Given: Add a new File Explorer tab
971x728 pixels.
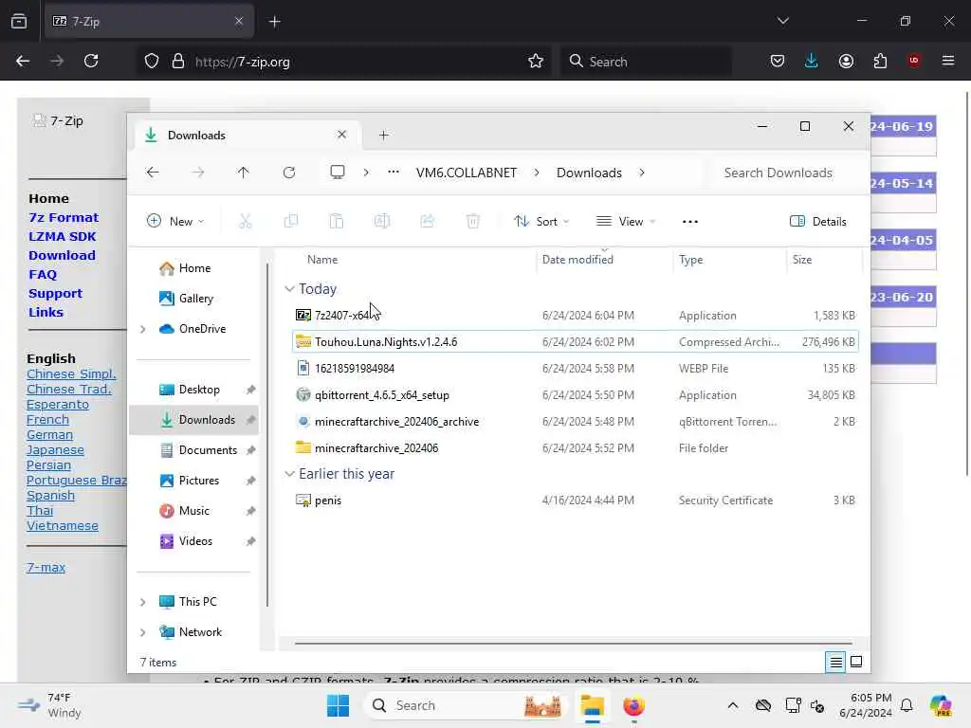Looking at the screenshot, I should coord(384,135).
